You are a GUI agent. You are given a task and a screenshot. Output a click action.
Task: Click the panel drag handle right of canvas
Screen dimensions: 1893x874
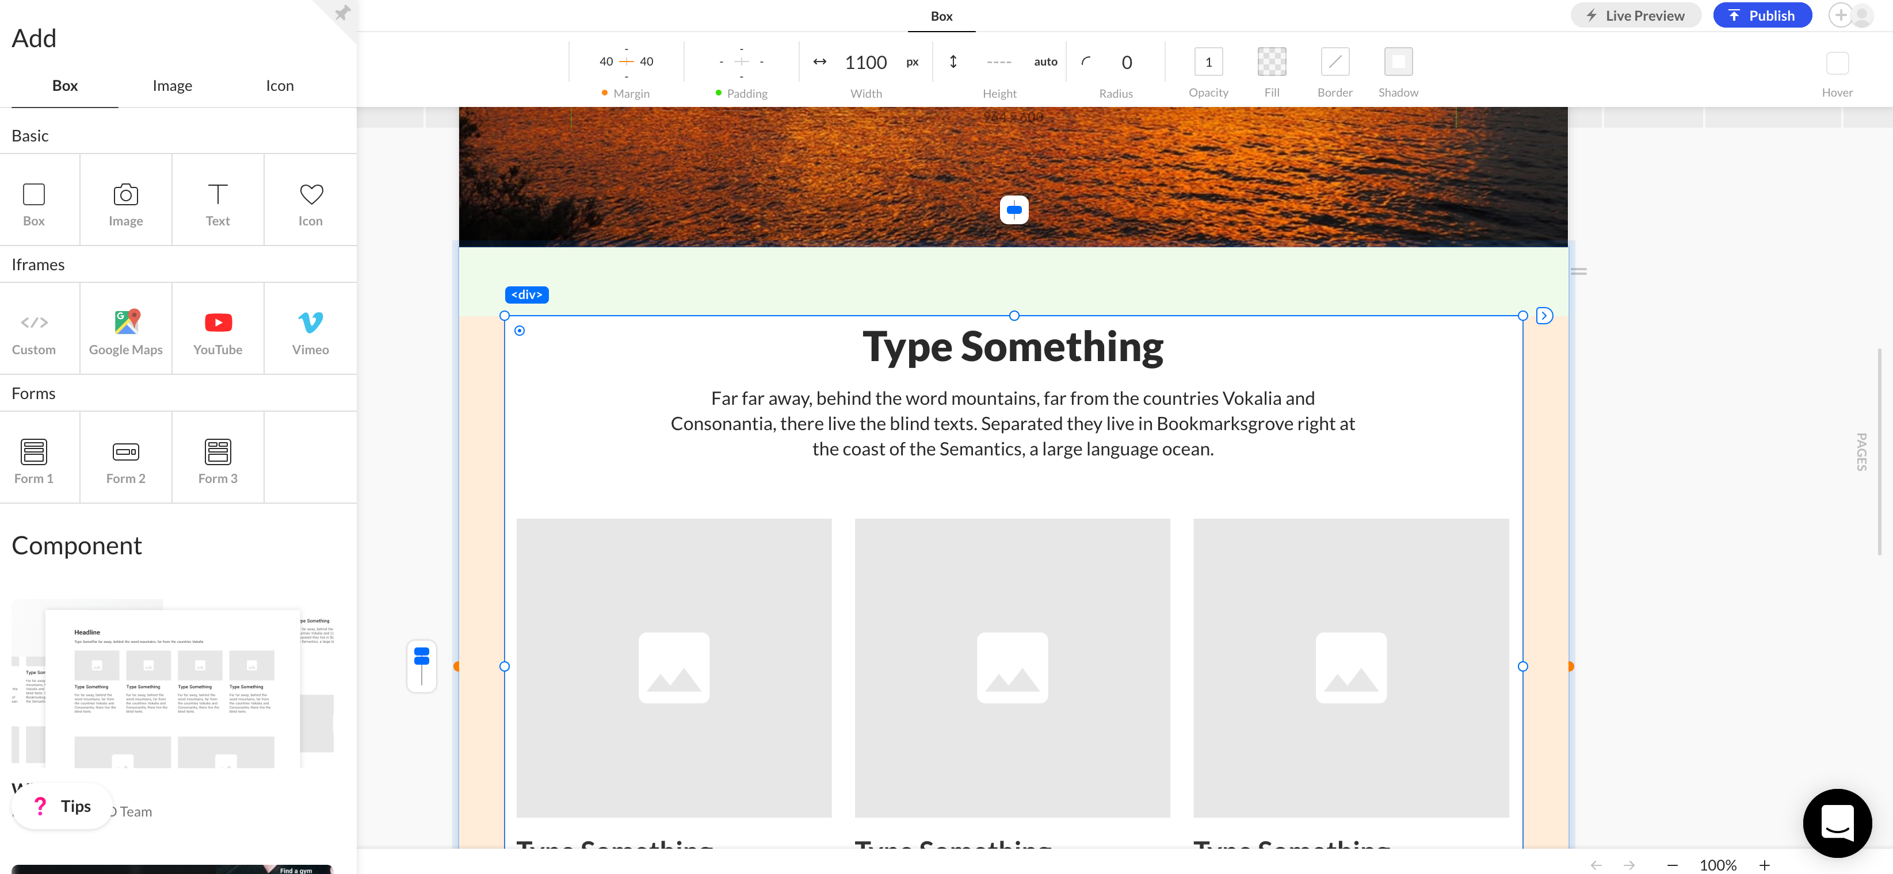pyautogui.click(x=1578, y=272)
